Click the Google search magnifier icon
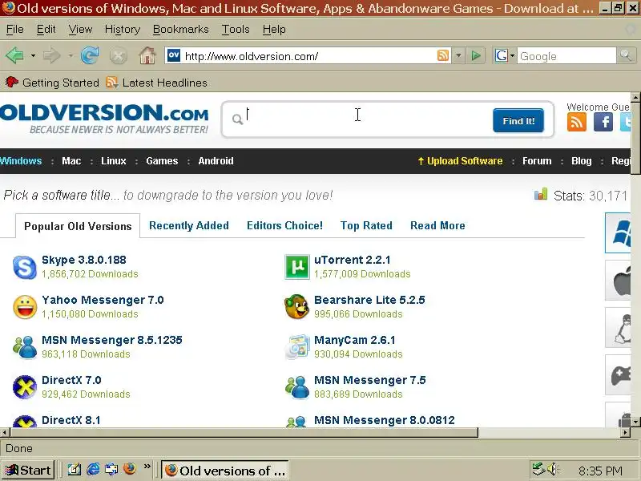 [626, 55]
